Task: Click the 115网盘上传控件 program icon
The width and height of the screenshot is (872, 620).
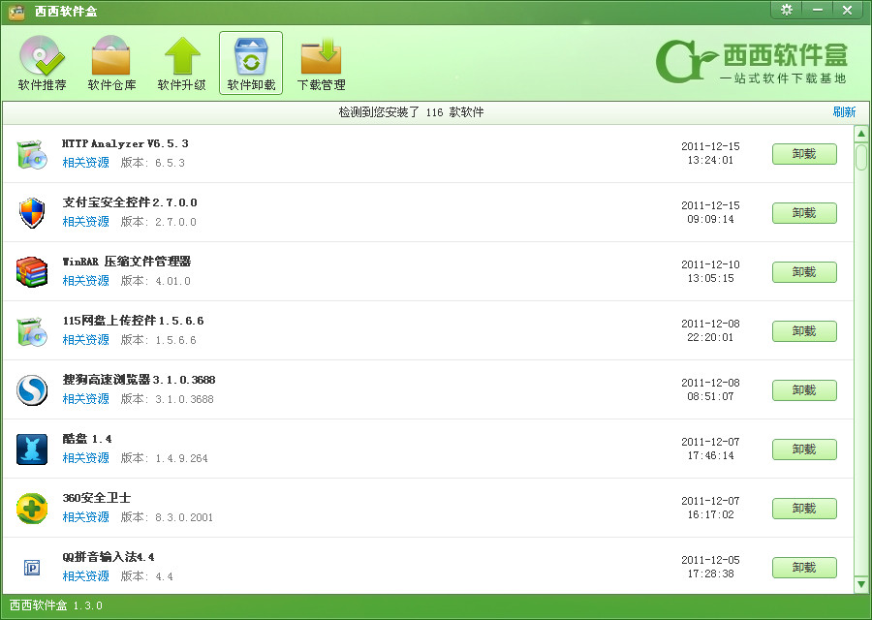Action: pyautogui.click(x=32, y=331)
